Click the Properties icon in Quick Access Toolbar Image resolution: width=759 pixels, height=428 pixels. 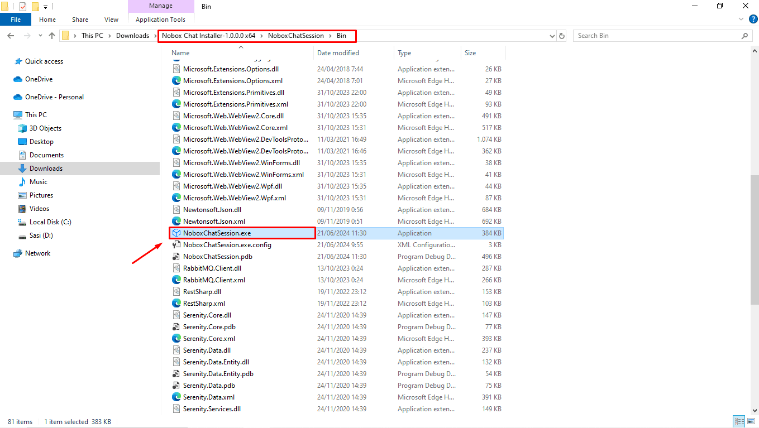coord(22,6)
